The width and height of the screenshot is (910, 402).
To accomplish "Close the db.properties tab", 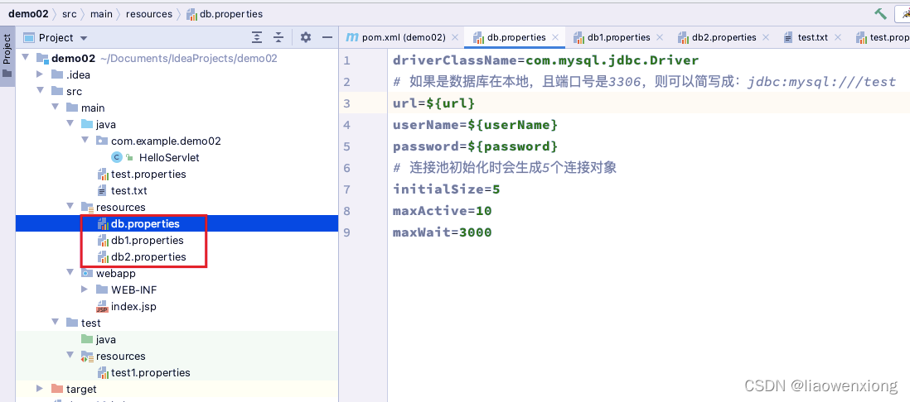I will [555, 37].
